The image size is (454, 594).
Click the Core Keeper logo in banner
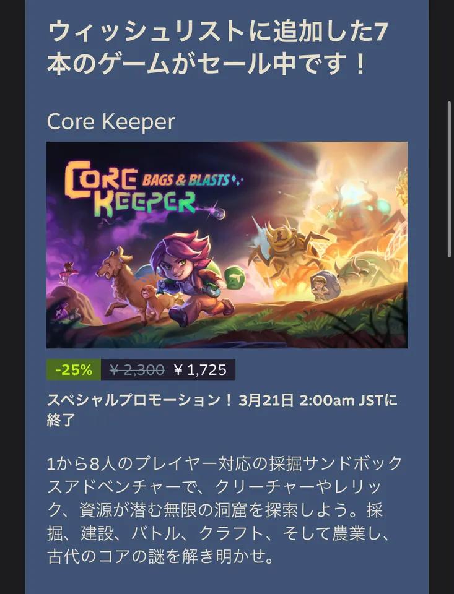[x=129, y=188]
